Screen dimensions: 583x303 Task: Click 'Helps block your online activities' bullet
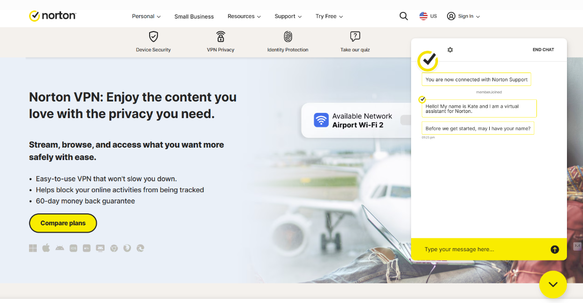120,190
